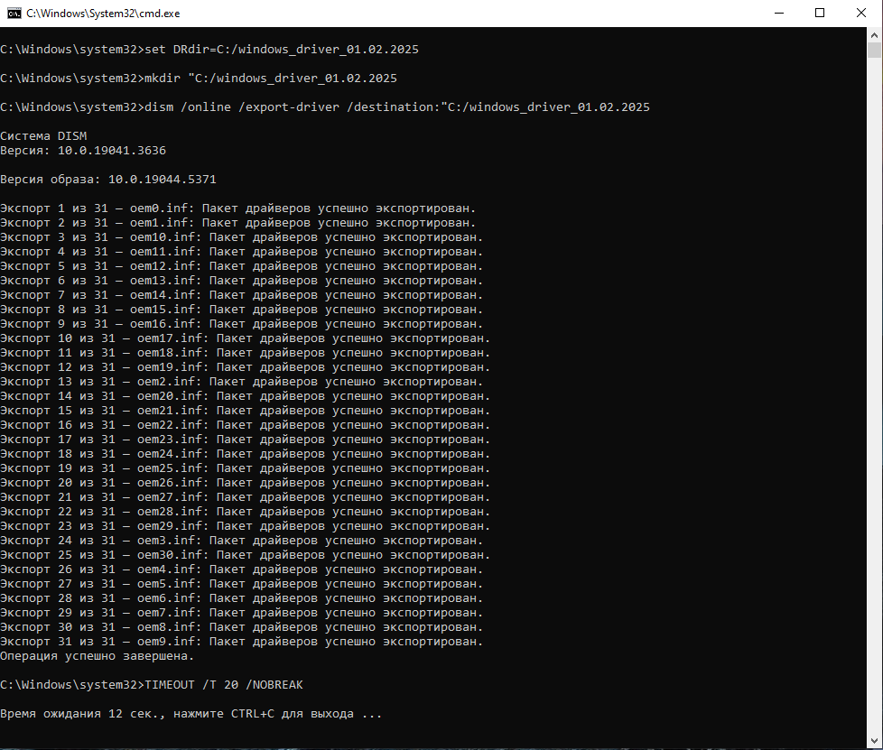Minimize the cmd.exe window
This screenshot has width=883, height=750.
click(779, 13)
